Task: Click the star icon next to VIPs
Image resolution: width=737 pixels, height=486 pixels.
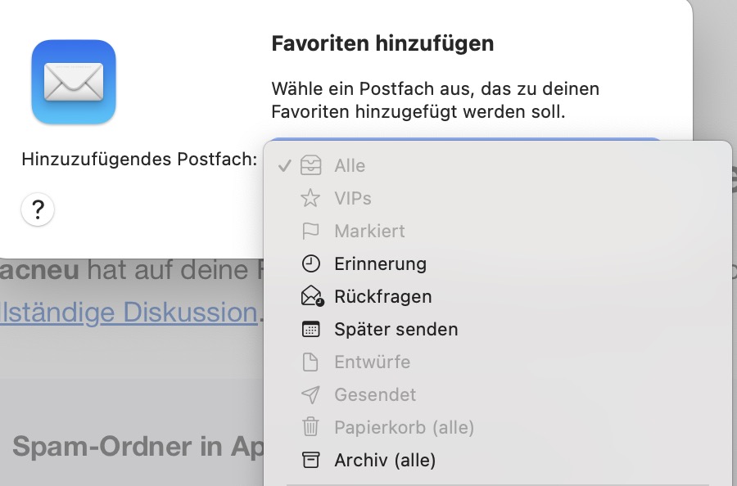Action: tap(310, 198)
